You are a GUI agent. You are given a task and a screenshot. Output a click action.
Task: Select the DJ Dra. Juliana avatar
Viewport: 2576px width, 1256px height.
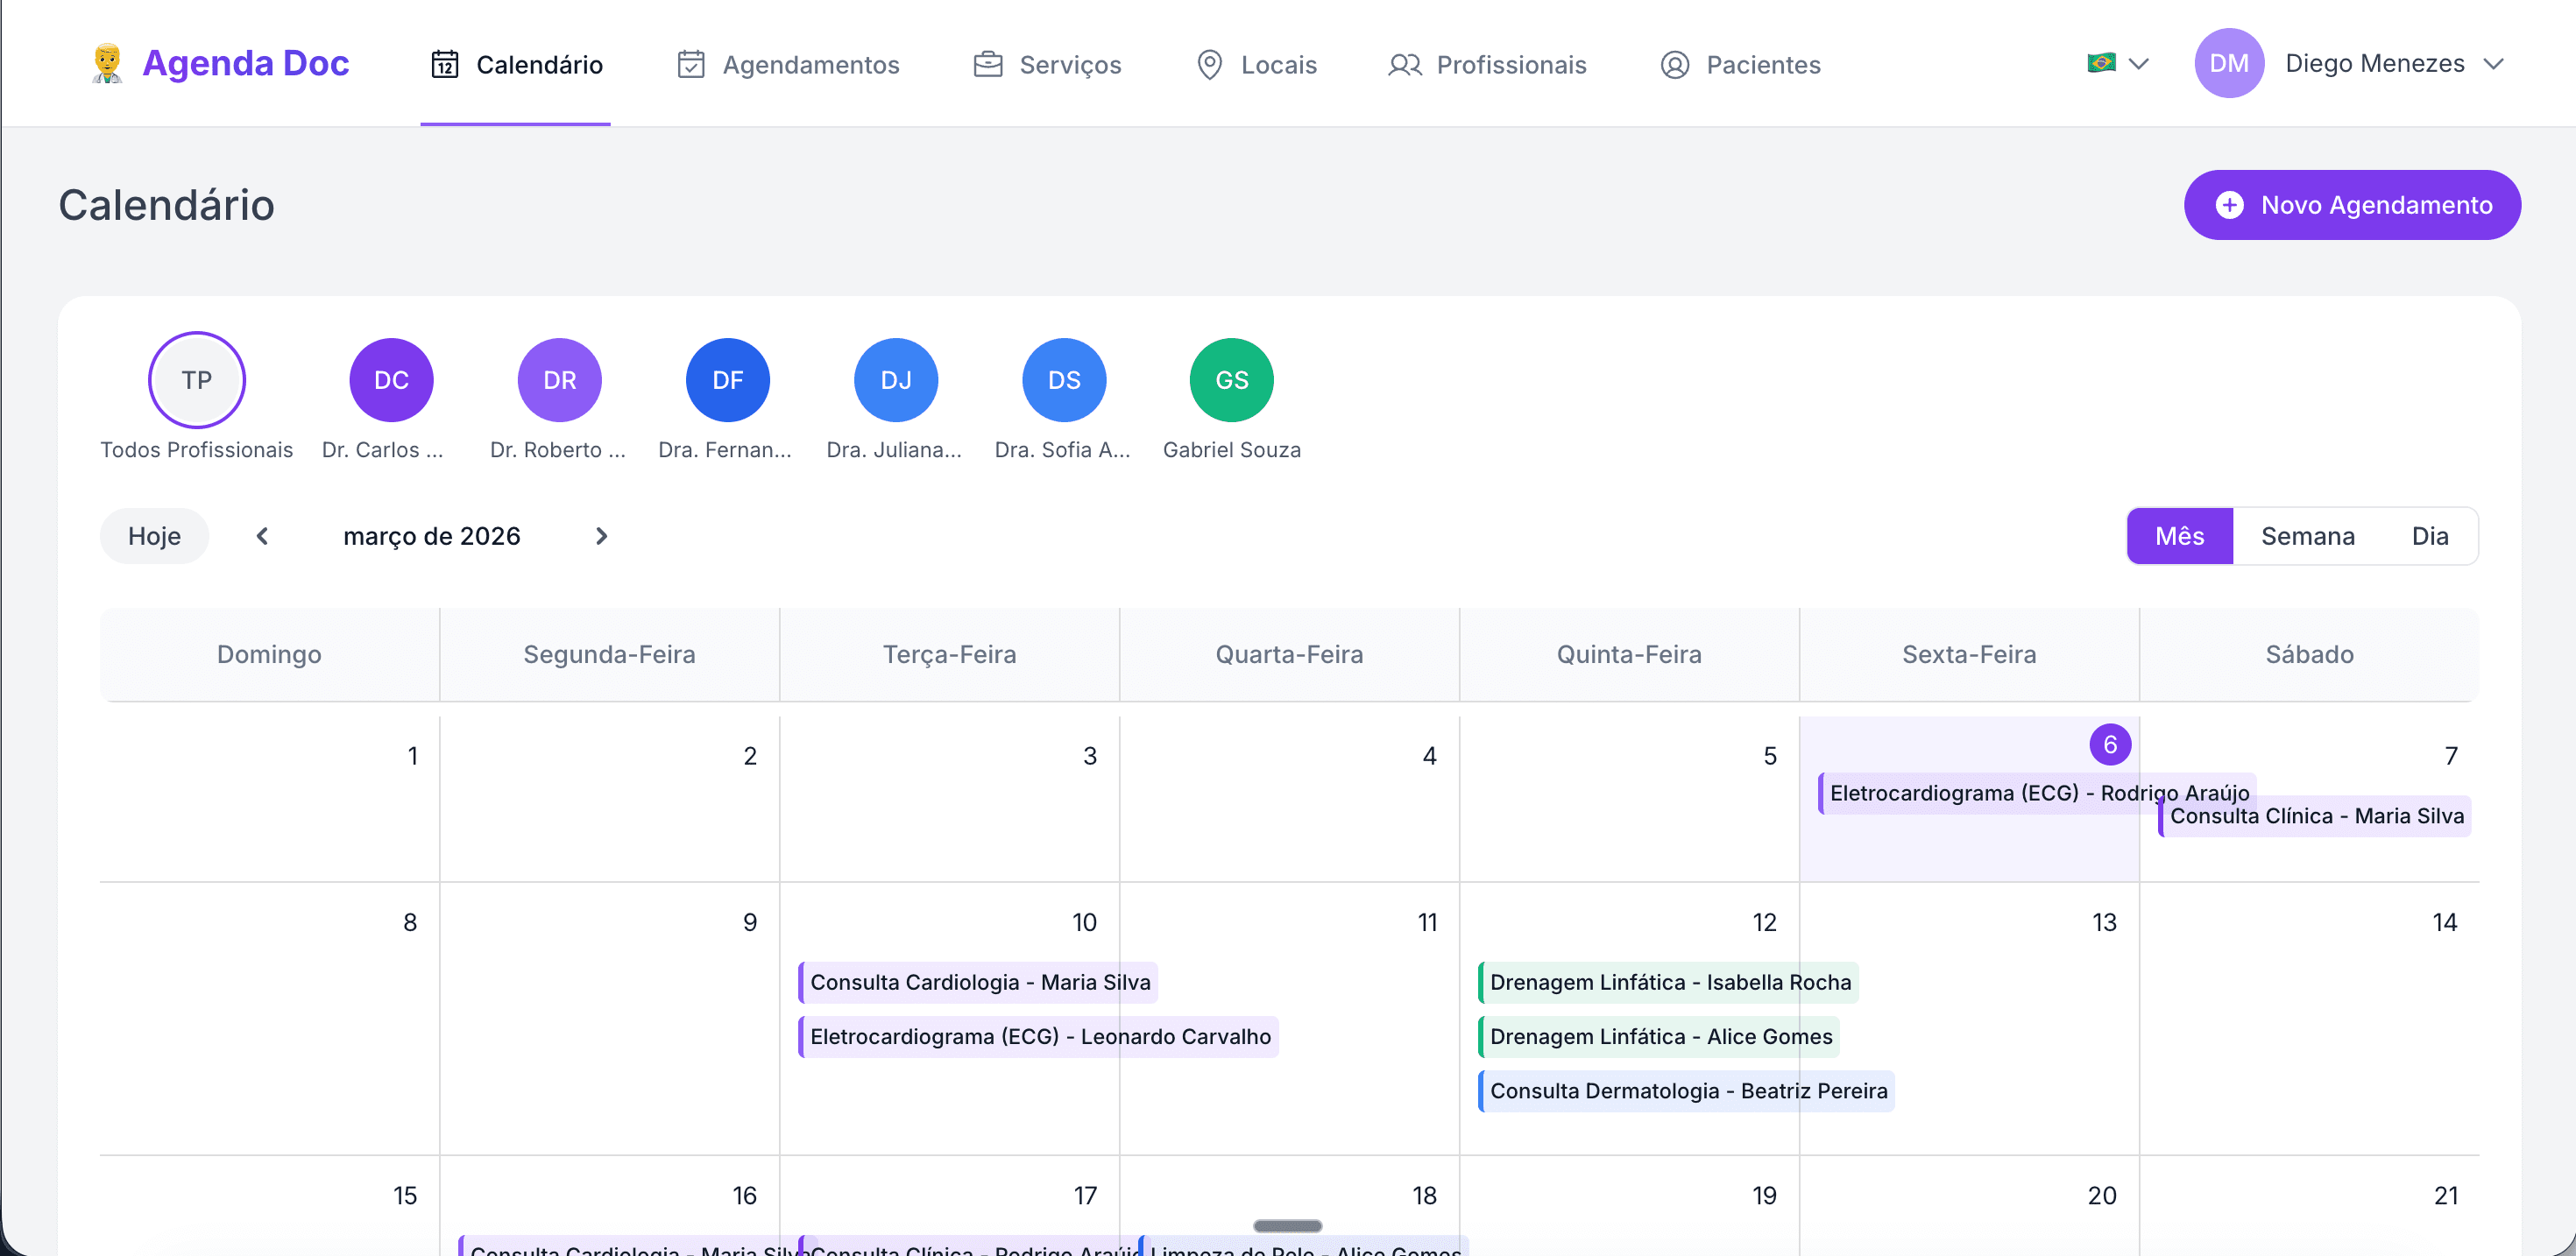(895, 380)
